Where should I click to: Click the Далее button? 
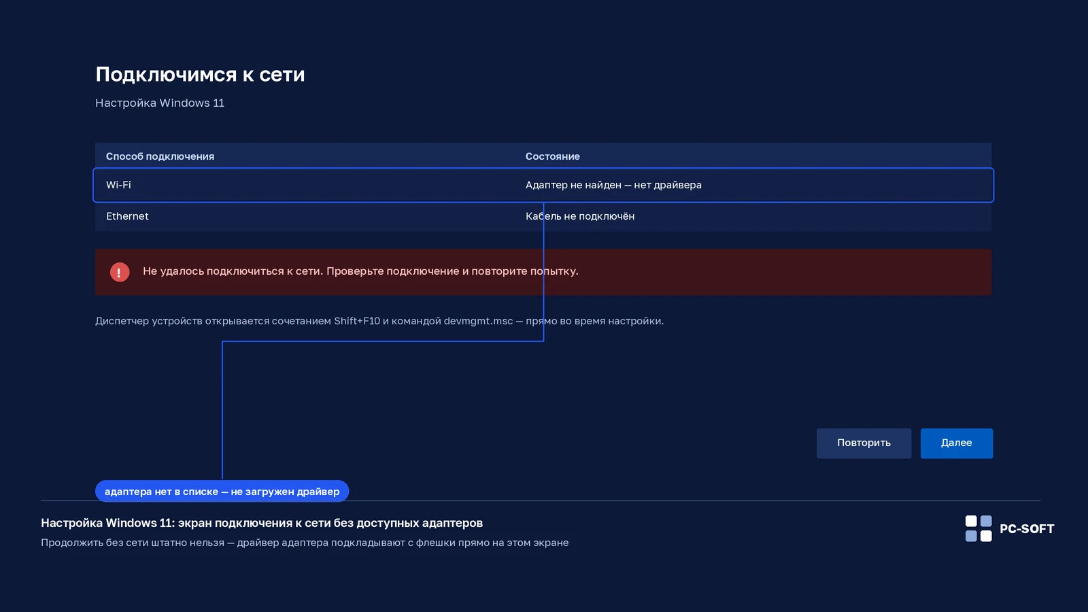(957, 443)
